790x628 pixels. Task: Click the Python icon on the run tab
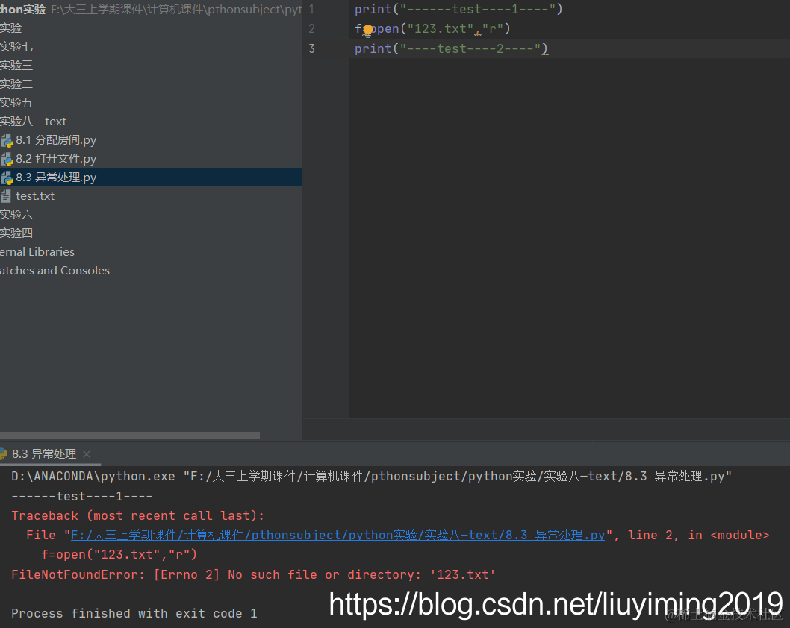3,454
